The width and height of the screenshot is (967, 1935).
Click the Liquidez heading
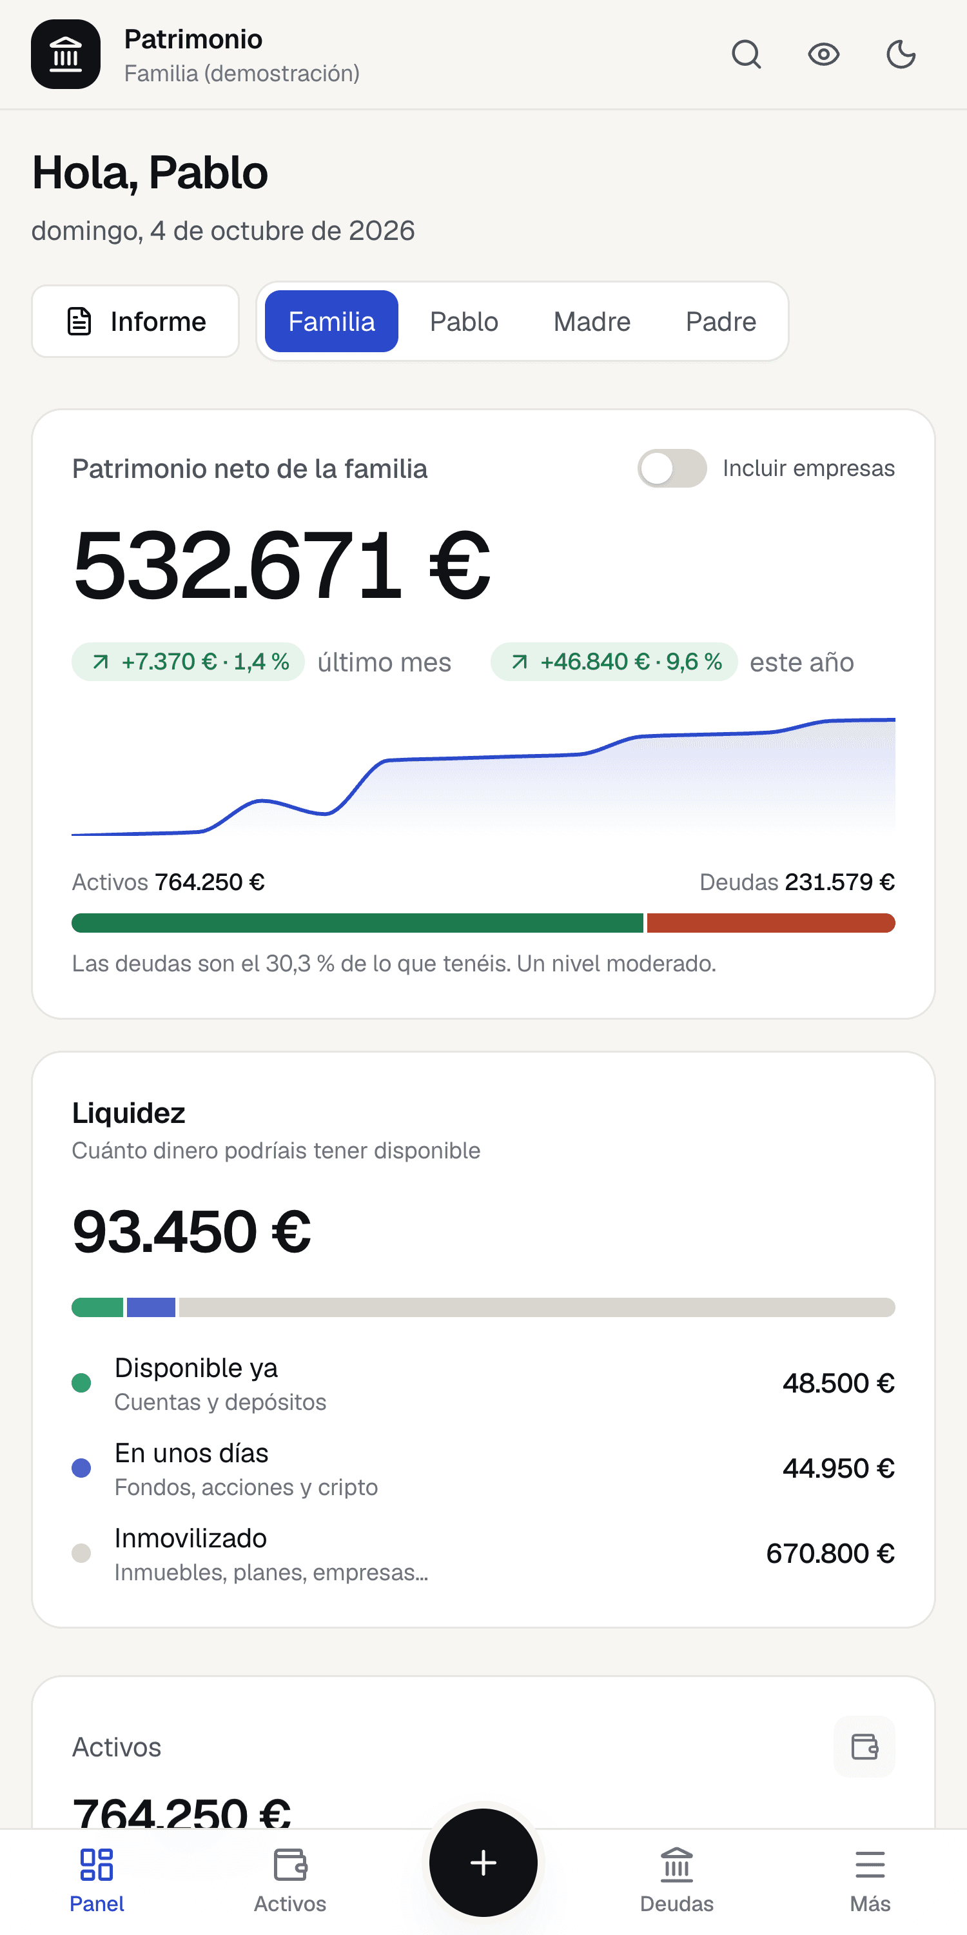(128, 1113)
